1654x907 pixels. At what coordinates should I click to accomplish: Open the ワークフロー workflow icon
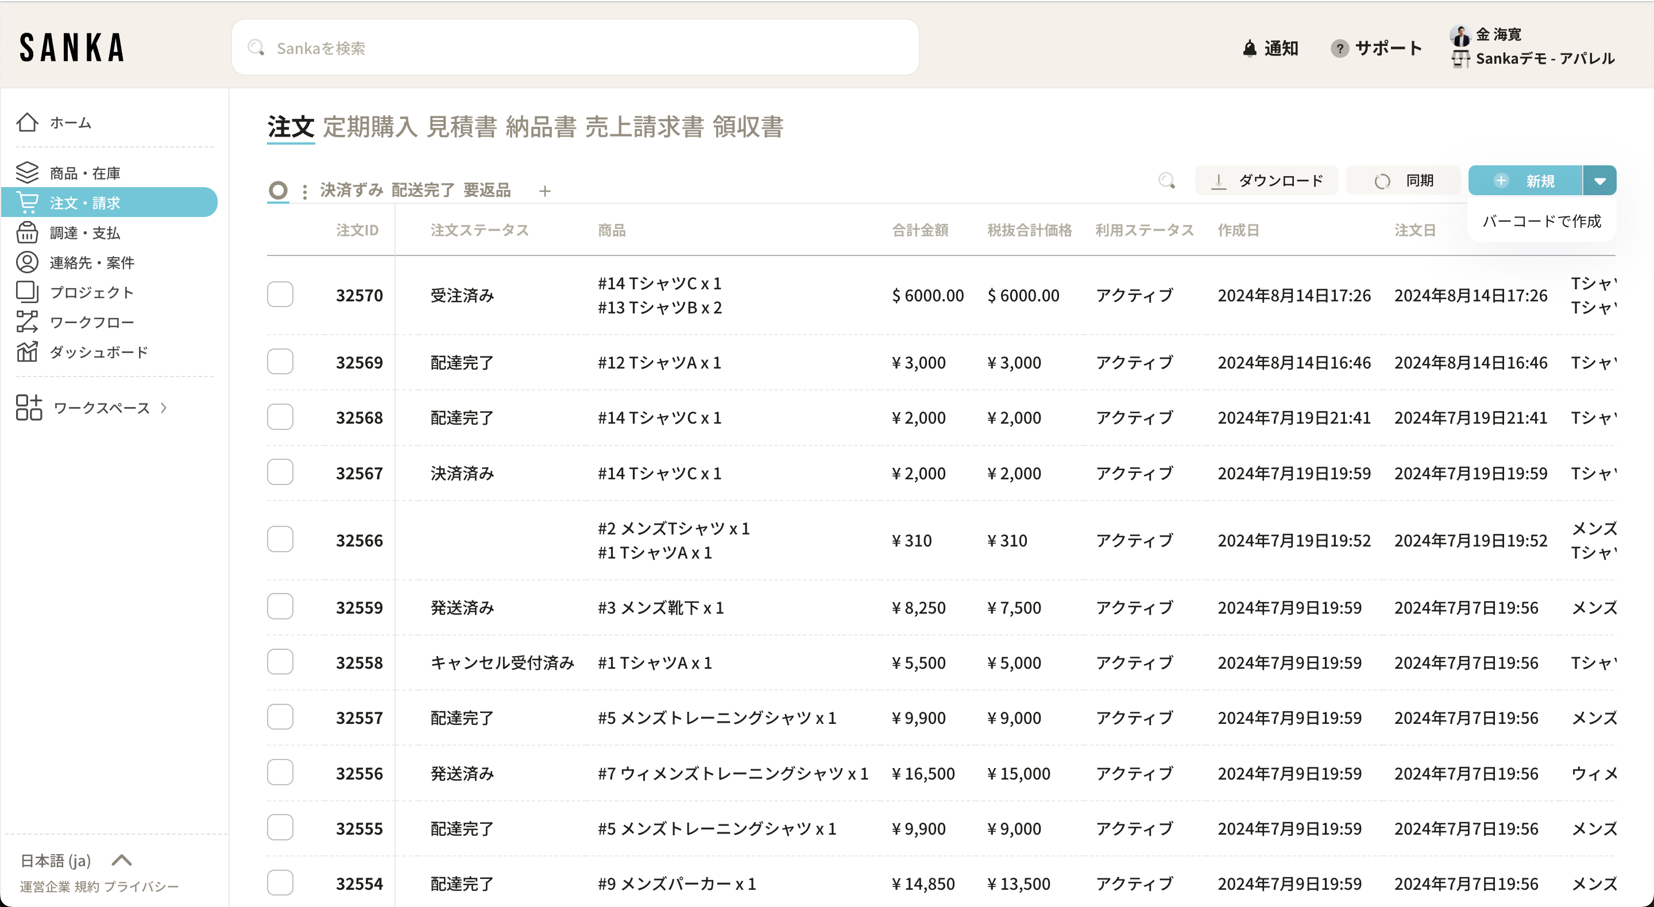[x=27, y=321]
